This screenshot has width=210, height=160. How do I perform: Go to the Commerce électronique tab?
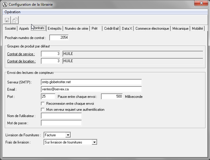coord(152,29)
